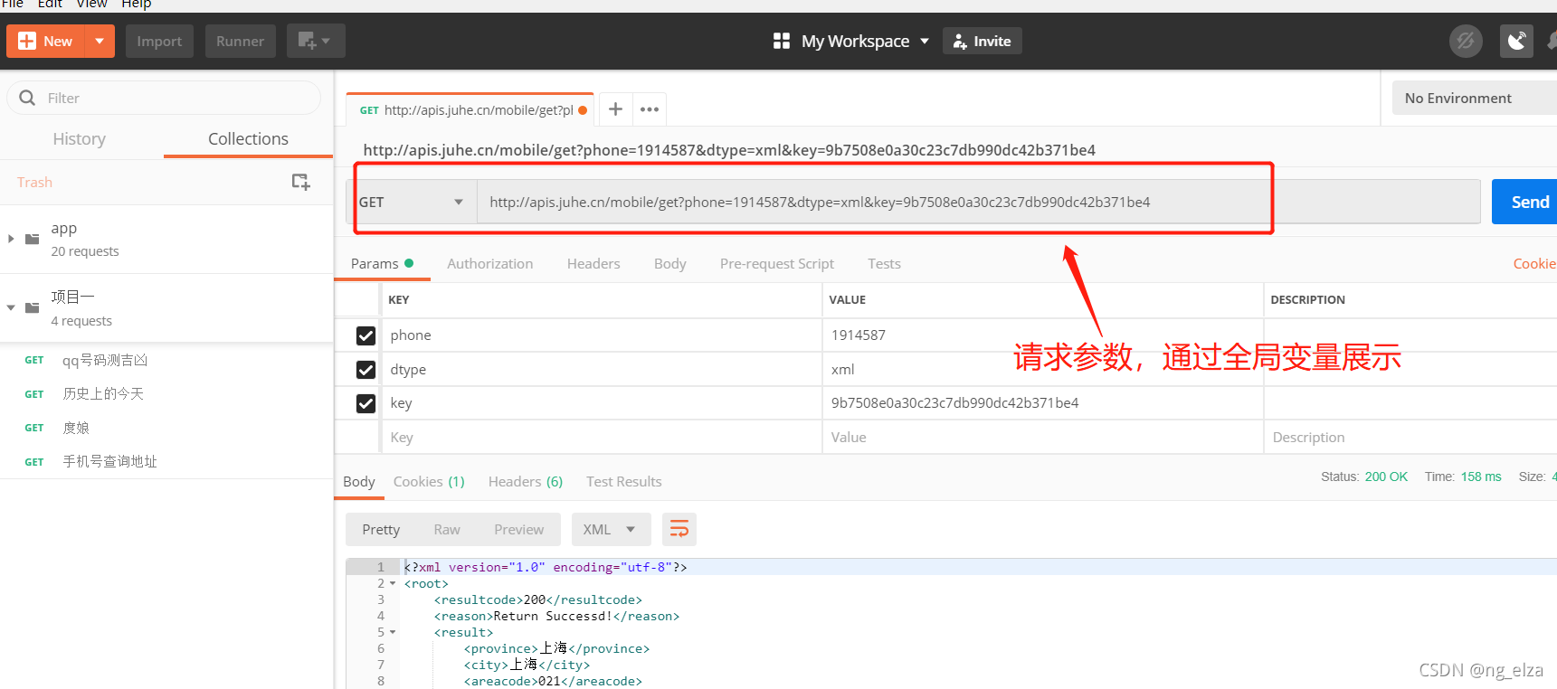Open the Trash link
This screenshot has width=1557, height=689.
34,183
